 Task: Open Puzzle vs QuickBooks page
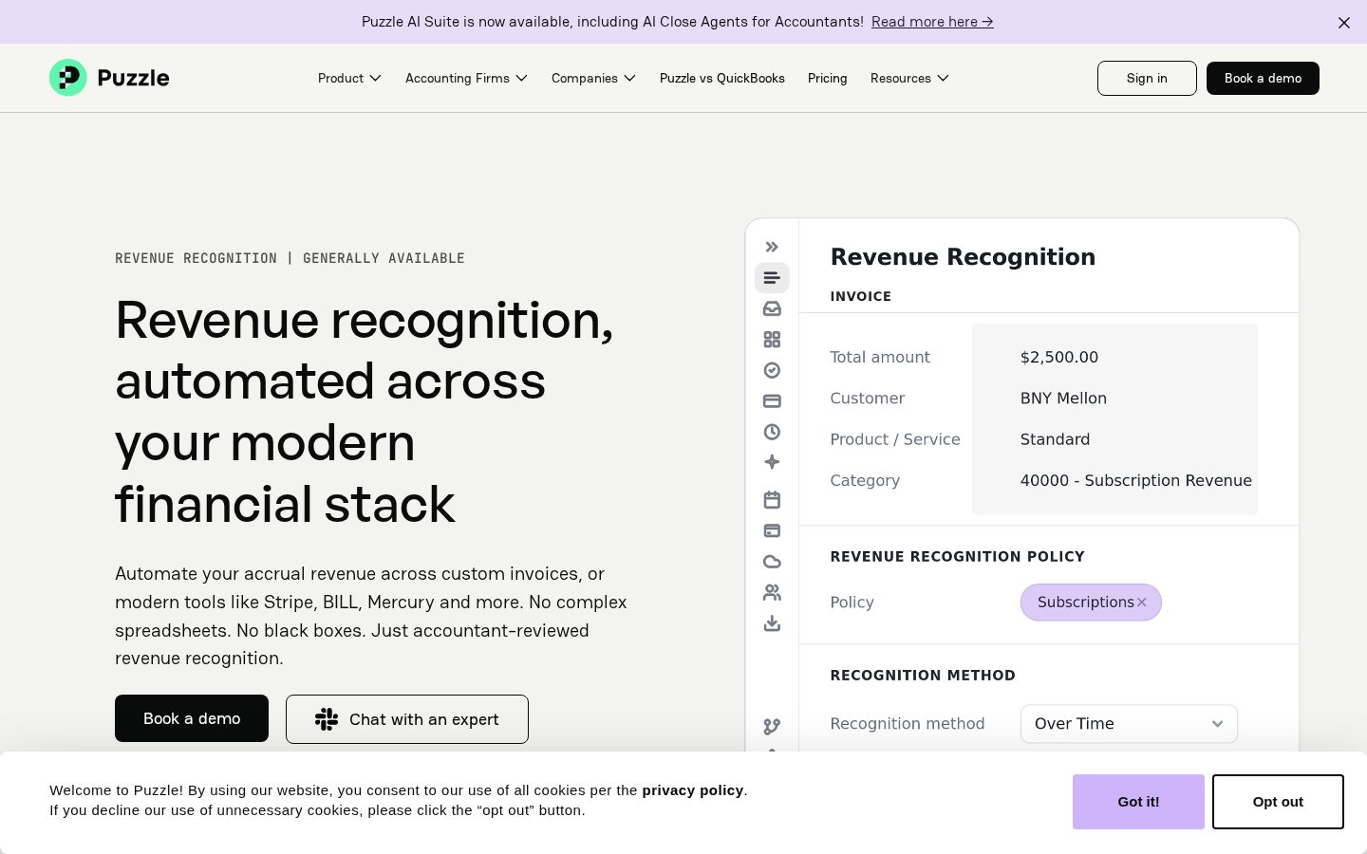[x=722, y=78]
